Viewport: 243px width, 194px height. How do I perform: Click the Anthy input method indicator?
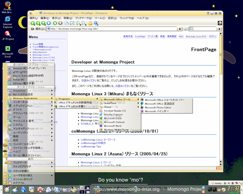(217, 183)
